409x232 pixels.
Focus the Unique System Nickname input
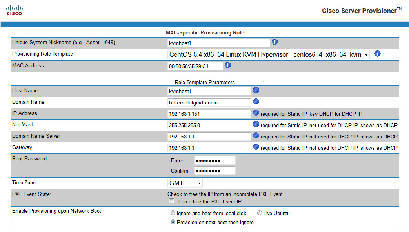tap(218, 43)
